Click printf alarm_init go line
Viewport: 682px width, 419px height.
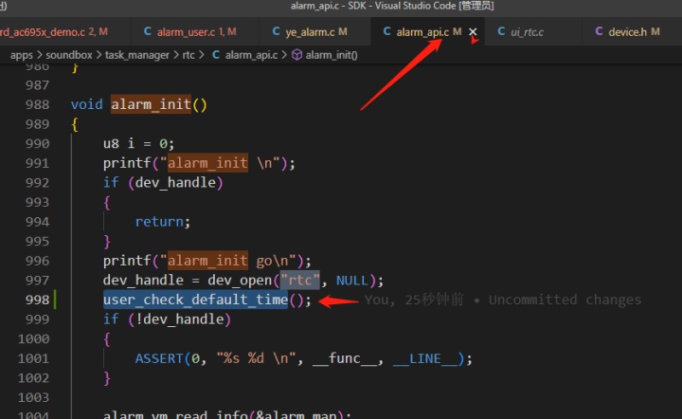click(x=207, y=261)
